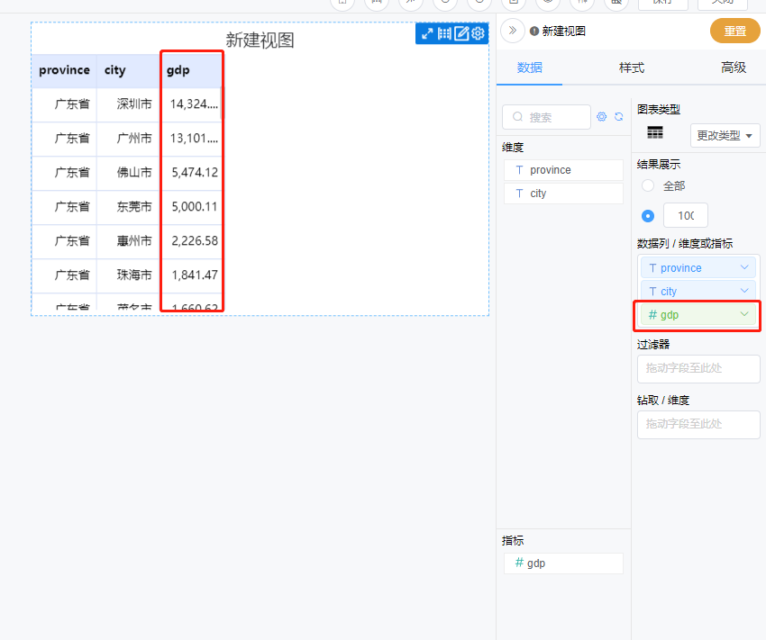Adjust the result count value showing 100
This screenshot has height=640, width=766.
click(687, 215)
